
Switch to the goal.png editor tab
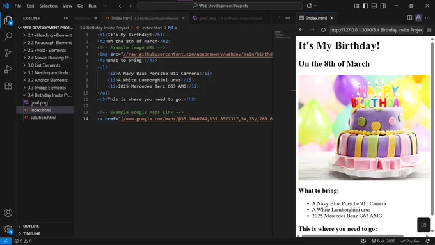[227, 19]
